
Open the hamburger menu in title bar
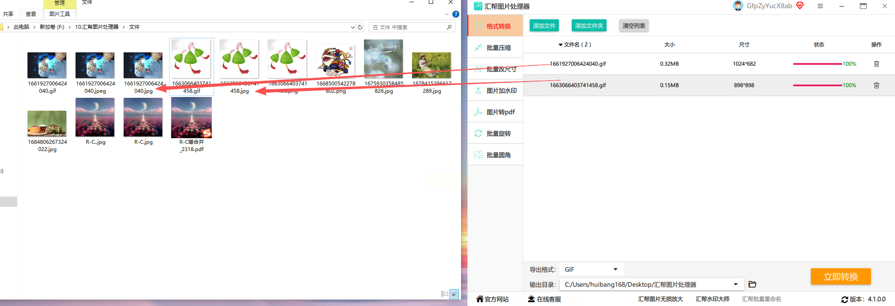[820, 6]
